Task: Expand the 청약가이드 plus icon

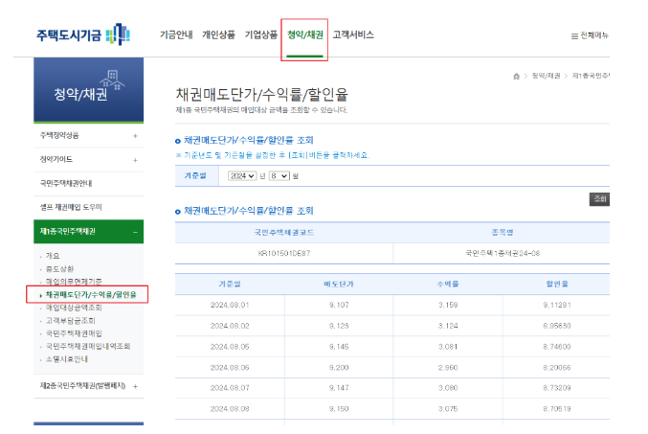Action: tap(135, 160)
